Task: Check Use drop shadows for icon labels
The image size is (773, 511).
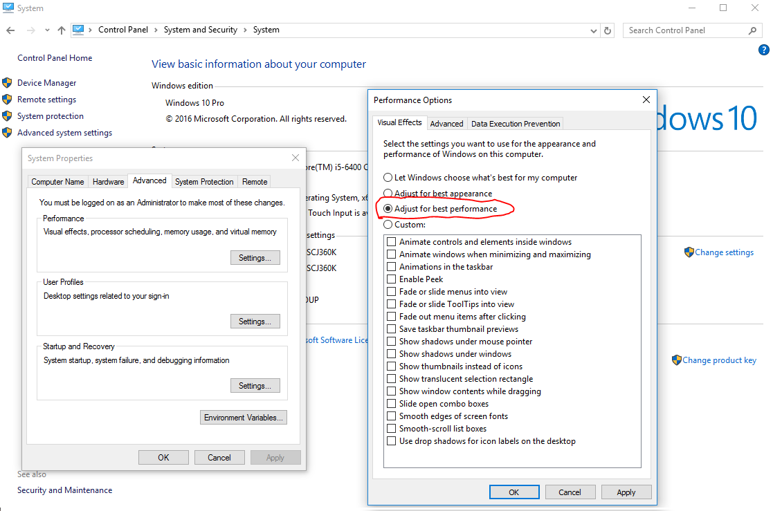Action: [392, 441]
